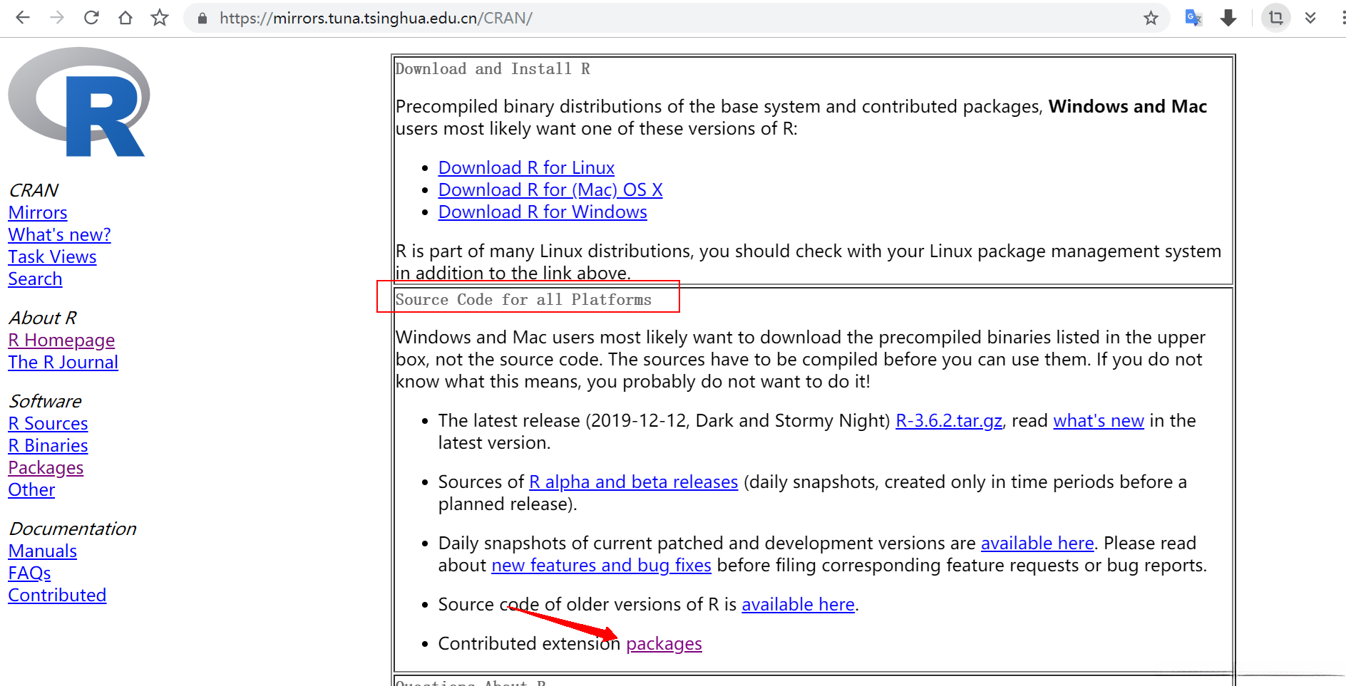
Task: Click the Download and Install R heading
Action: point(493,68)
